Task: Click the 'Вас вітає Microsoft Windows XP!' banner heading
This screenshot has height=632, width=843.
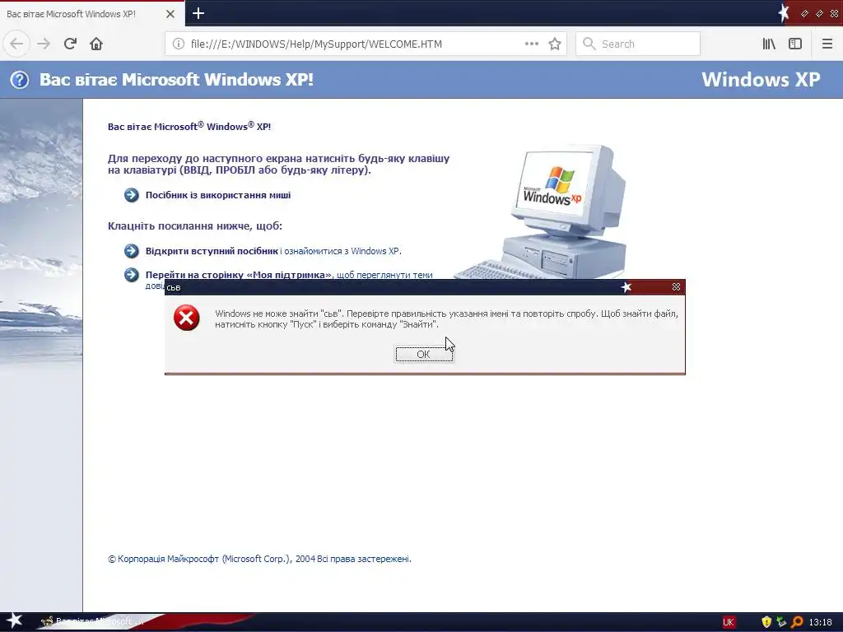Action: point(176,80)
